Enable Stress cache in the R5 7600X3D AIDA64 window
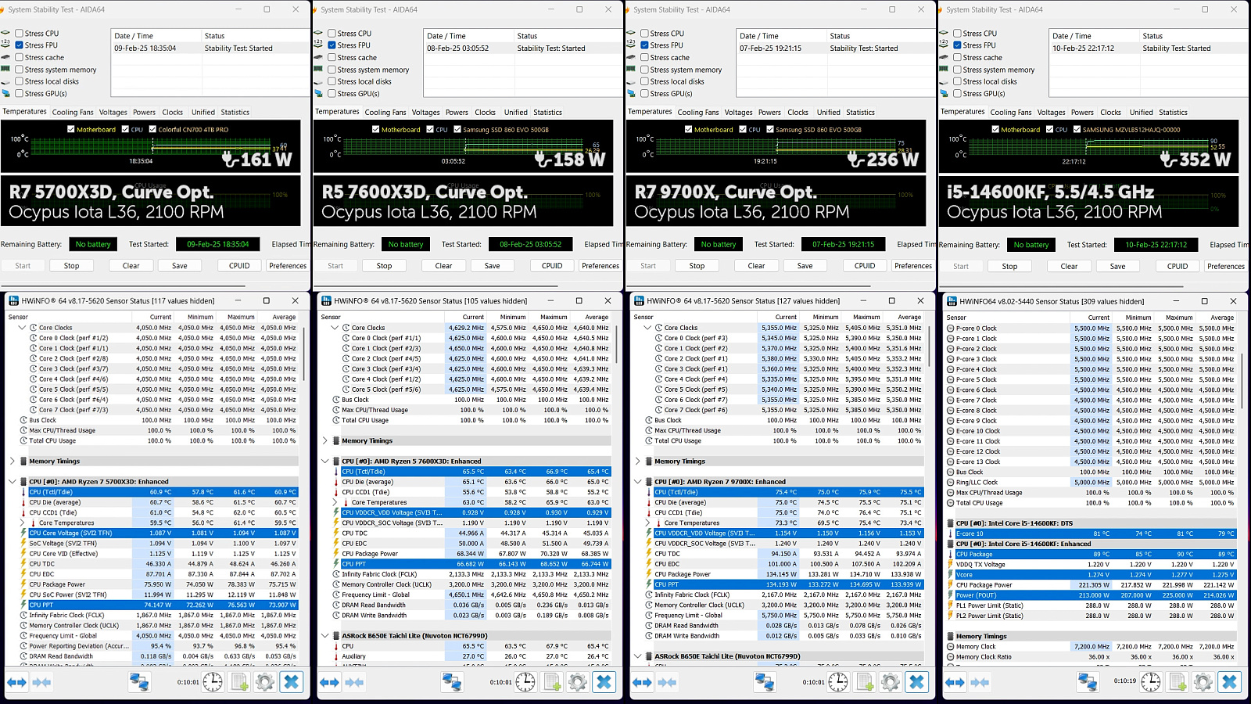This screenshot has width=1251, height=704. (332, 58)
